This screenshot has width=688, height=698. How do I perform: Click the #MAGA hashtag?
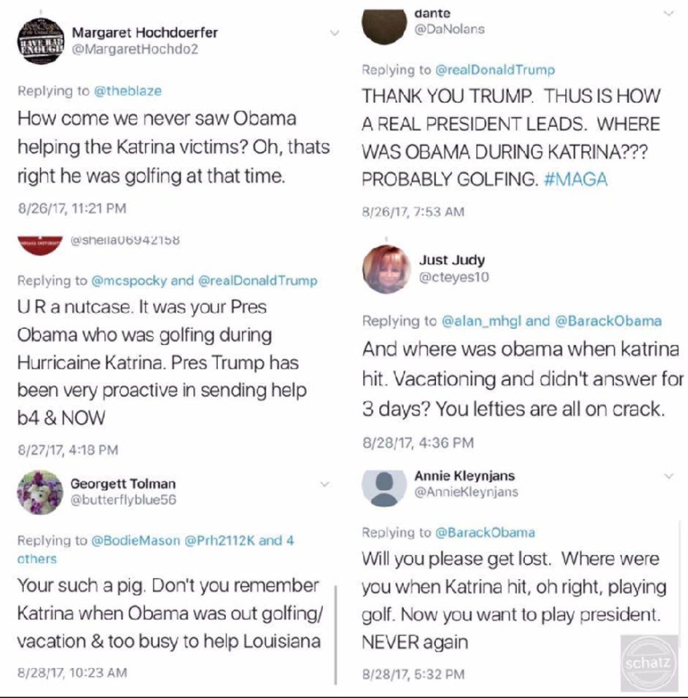click(x=576, y=180)
